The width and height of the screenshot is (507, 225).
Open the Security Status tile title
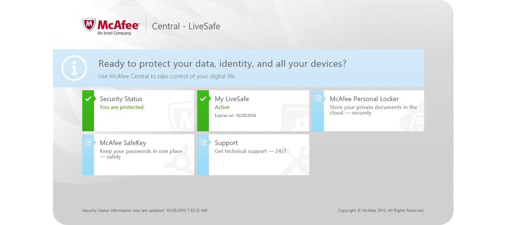click(x=121, y=99)
